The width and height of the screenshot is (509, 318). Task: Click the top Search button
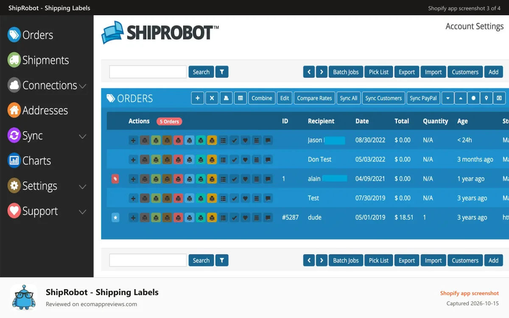[201, 72]
